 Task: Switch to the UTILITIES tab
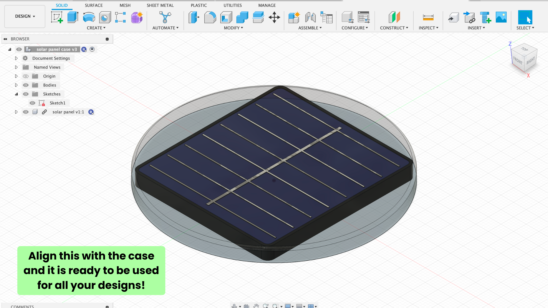(x=233, y=5)
